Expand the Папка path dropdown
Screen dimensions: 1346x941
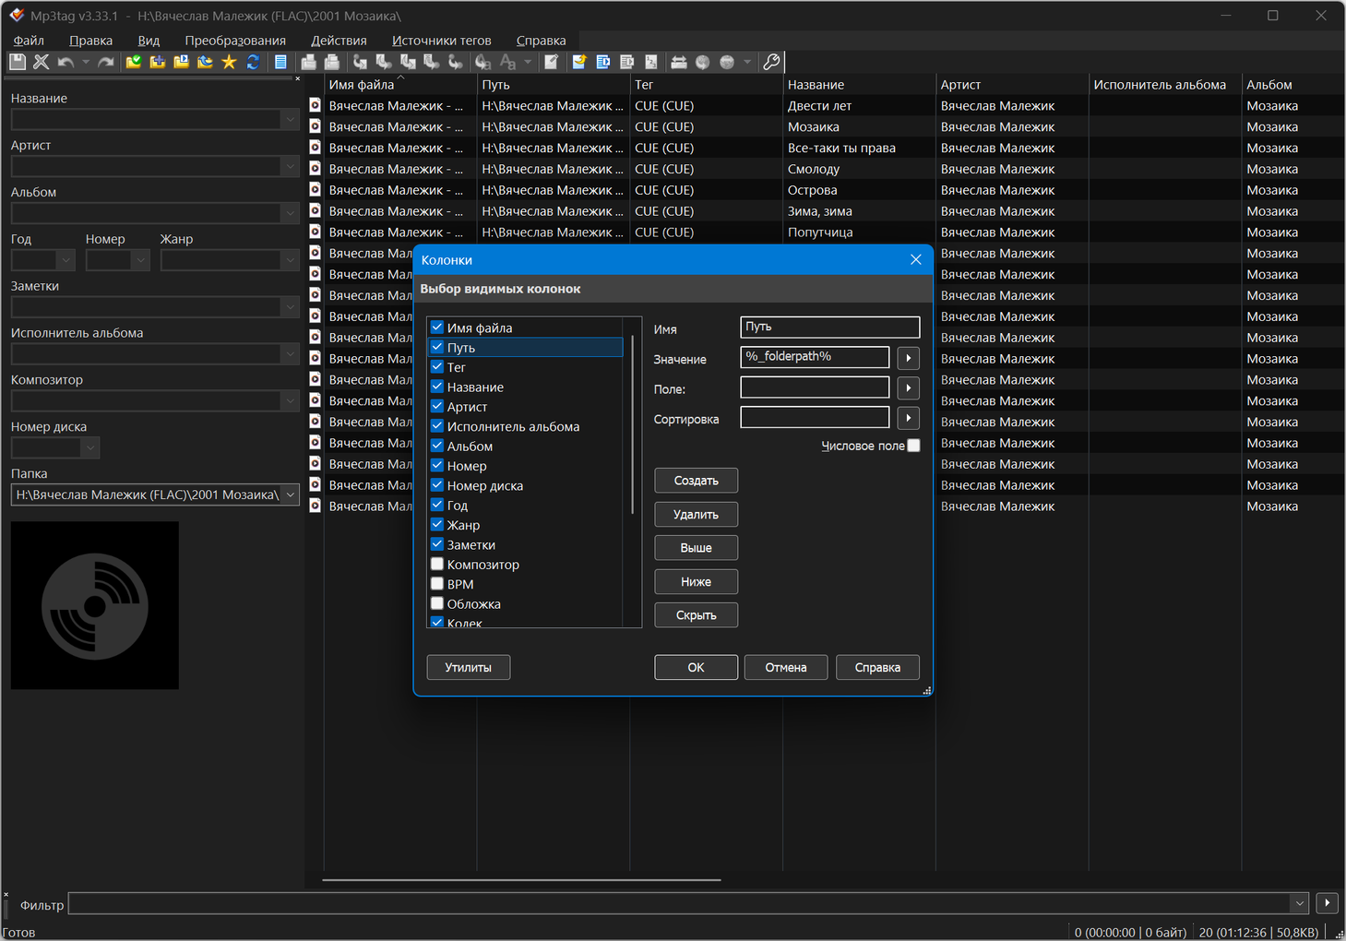(290, 494)
